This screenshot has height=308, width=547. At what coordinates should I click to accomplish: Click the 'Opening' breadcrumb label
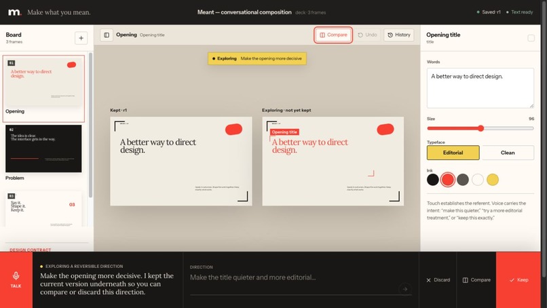tap(126, 35)
